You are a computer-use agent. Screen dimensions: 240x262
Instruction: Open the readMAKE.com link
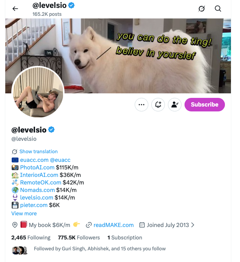pos(114,225)
